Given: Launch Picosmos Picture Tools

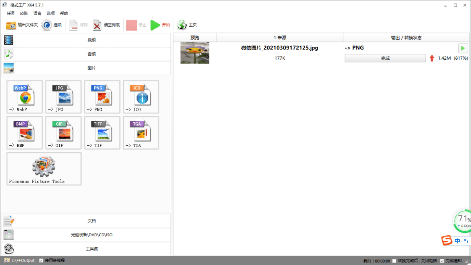Looking at the screenshot, I should (44, 169).
